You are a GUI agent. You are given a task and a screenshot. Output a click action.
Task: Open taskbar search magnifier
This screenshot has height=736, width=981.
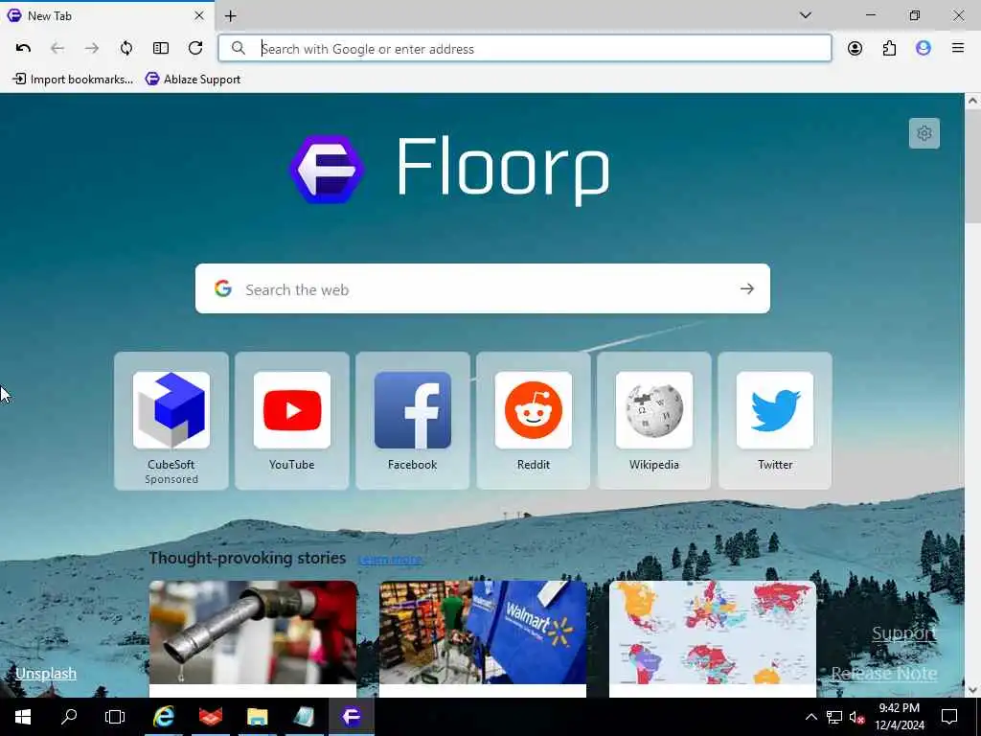pyautogui.click(x=69, y=717)
